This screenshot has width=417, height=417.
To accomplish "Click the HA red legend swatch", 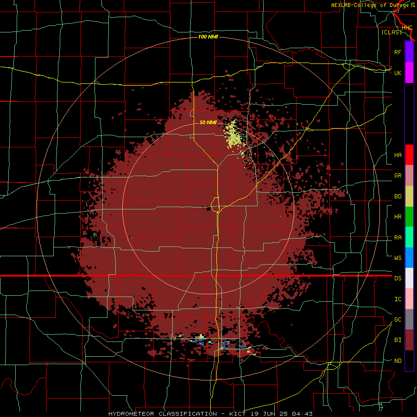I will (409, 155).
